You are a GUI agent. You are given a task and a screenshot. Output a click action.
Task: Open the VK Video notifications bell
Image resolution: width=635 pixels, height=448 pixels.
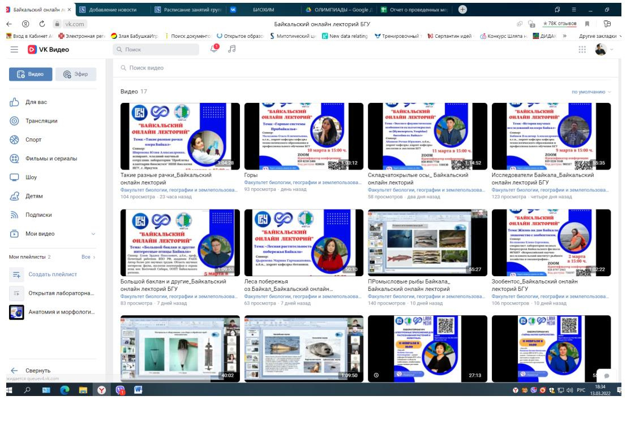click(x=214, y=49)
